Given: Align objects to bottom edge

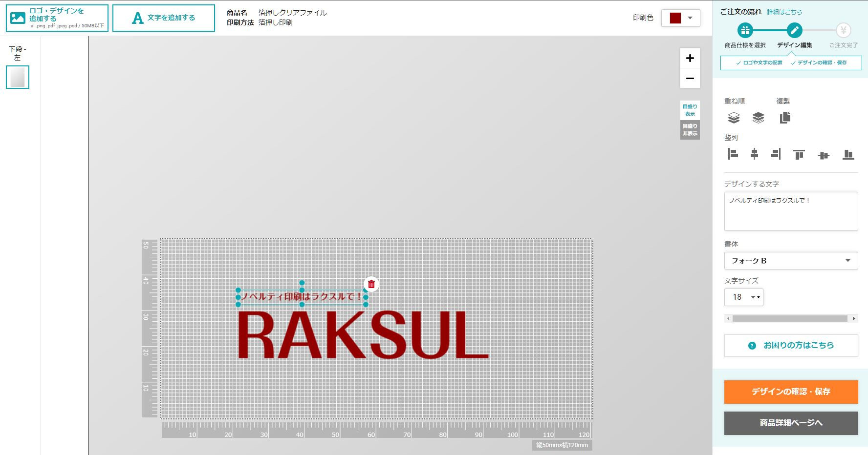Looking at the screenshot, I should pyautogui.click(x=848, y=155).
